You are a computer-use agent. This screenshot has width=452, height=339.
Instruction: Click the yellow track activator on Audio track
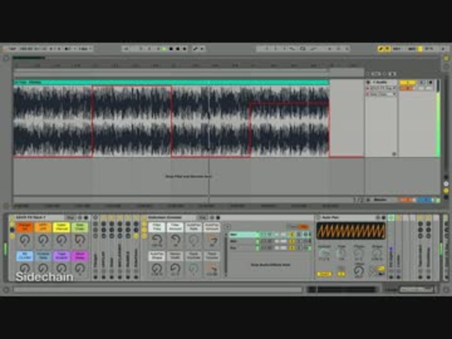click(x=408, y=83)
